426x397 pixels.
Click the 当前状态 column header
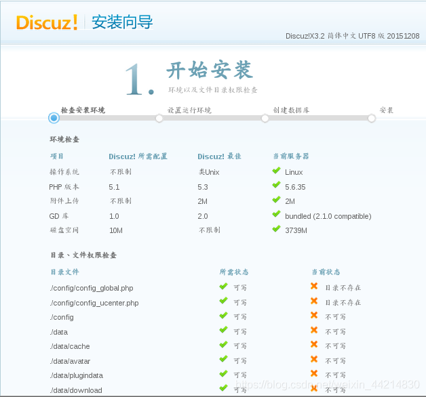coord(326,272)
